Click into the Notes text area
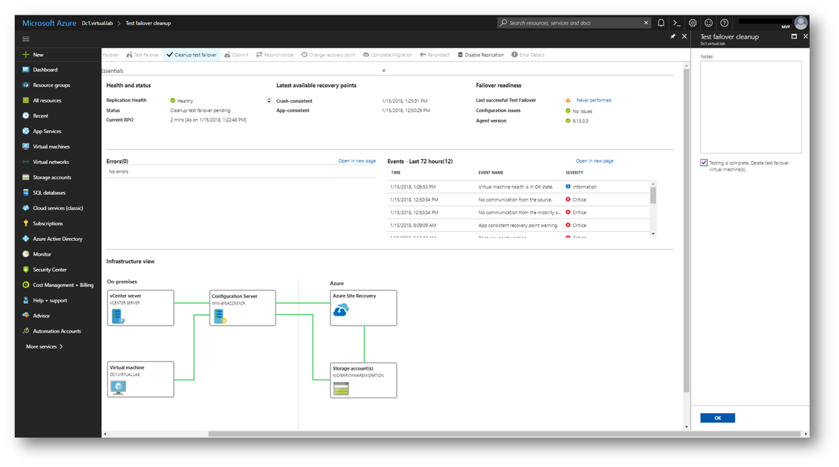 [750, 107]
